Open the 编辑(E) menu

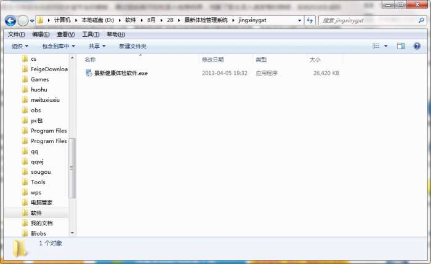[41, 34]
